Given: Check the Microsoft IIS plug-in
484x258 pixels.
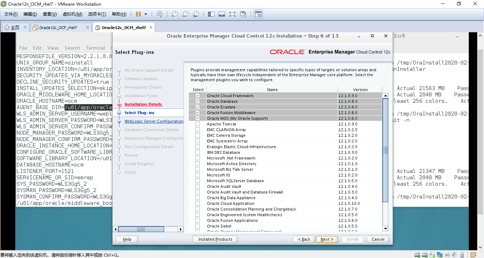Looking at the screenshot, I should coord(197,175).
